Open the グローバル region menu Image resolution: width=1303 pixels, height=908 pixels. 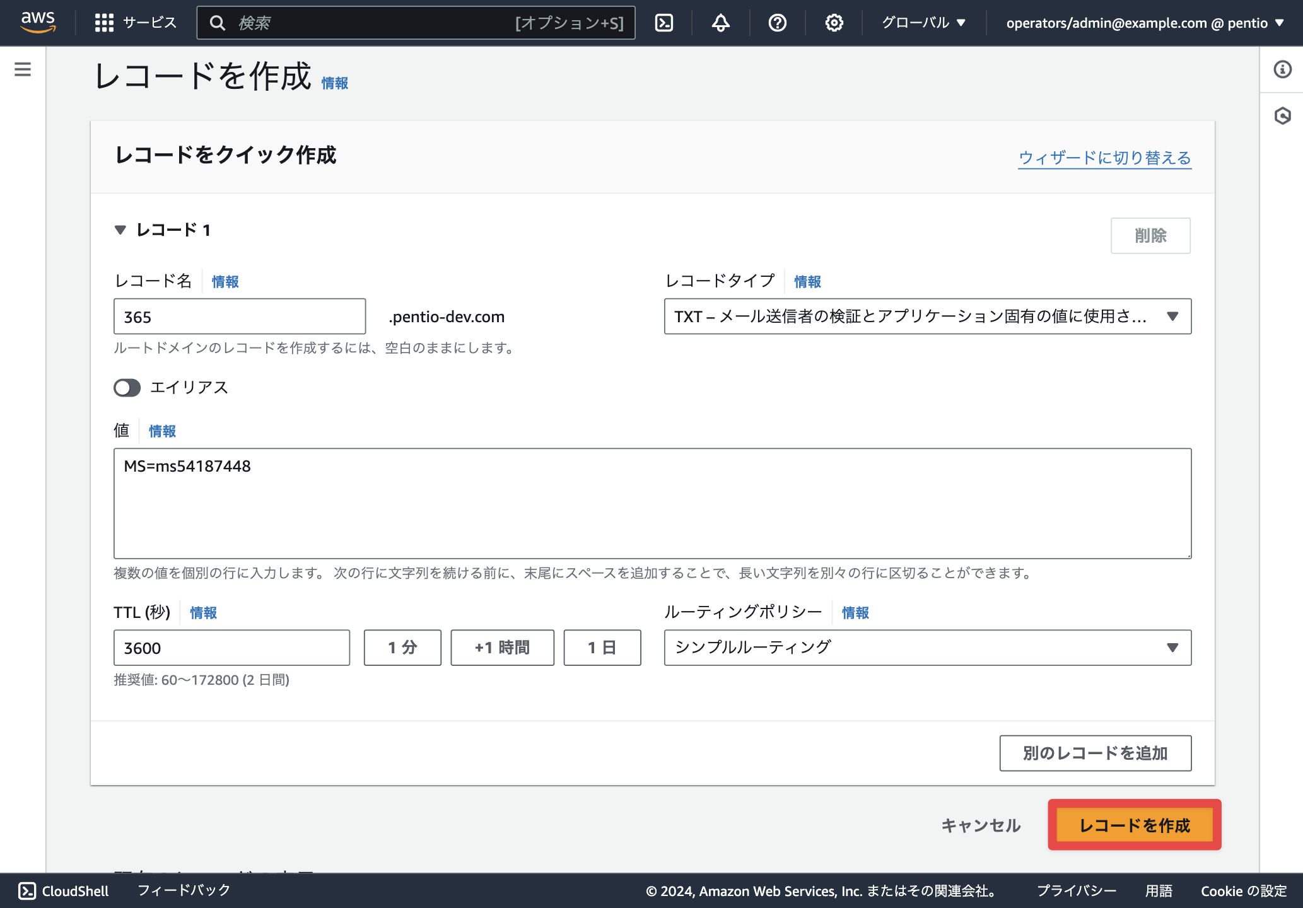click(923, 23)
